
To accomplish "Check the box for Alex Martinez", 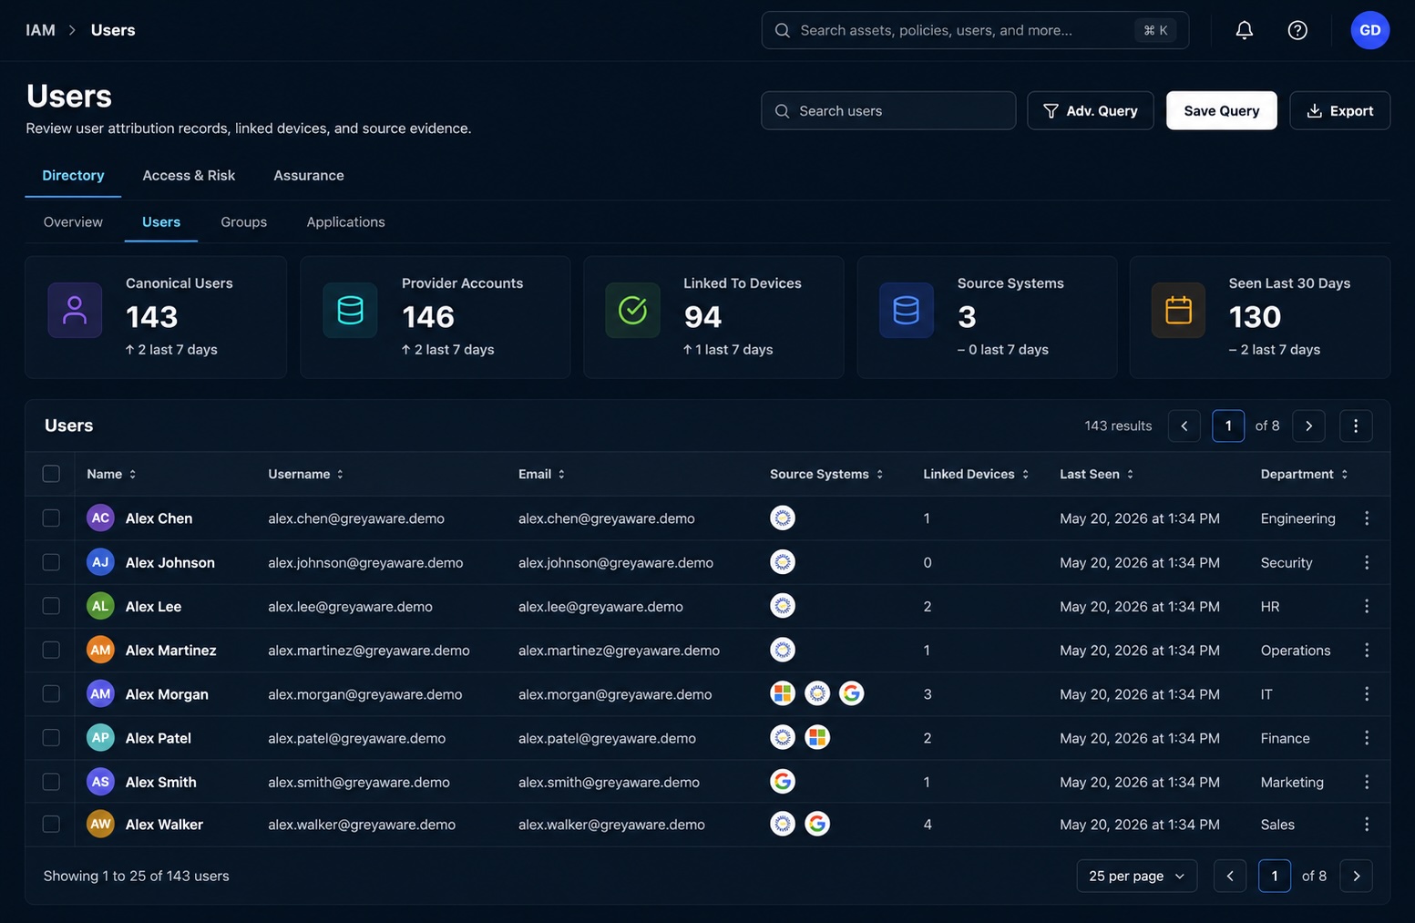I will pos(51,650).
